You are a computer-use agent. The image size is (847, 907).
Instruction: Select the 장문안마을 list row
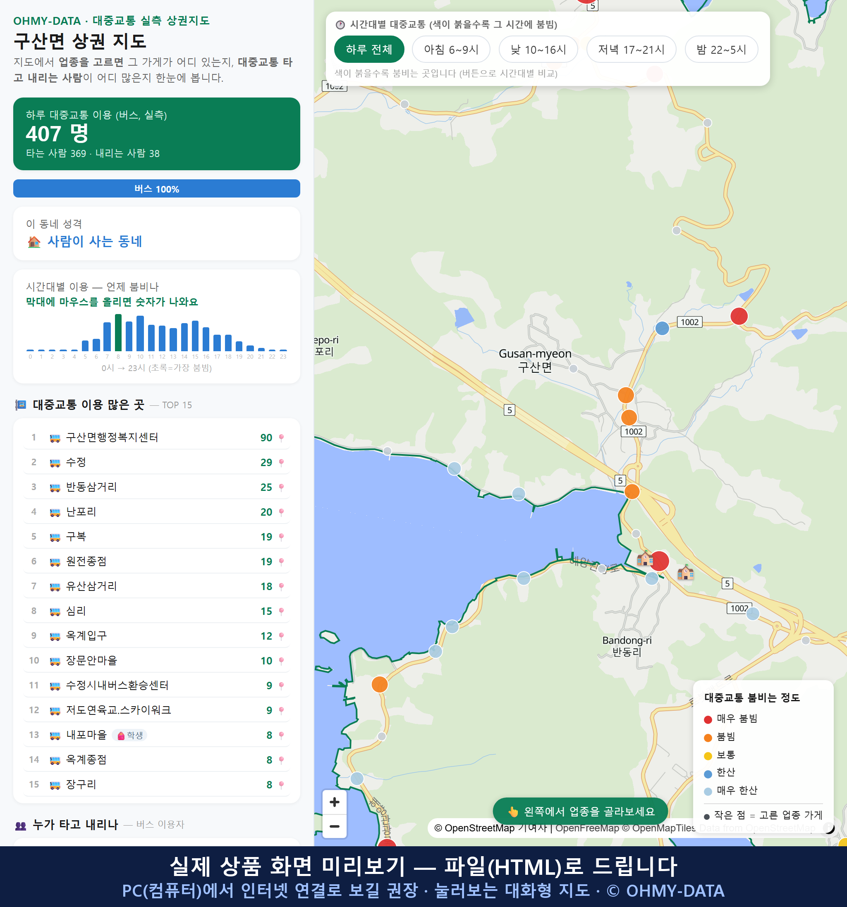(x=157, y=661)
